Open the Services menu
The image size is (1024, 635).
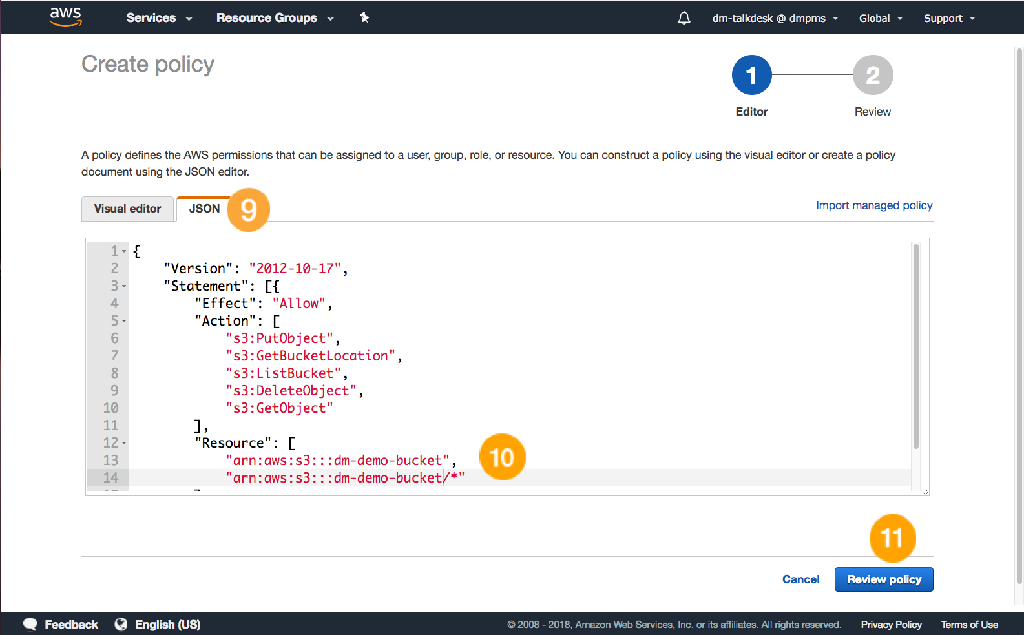pos(160,18)
